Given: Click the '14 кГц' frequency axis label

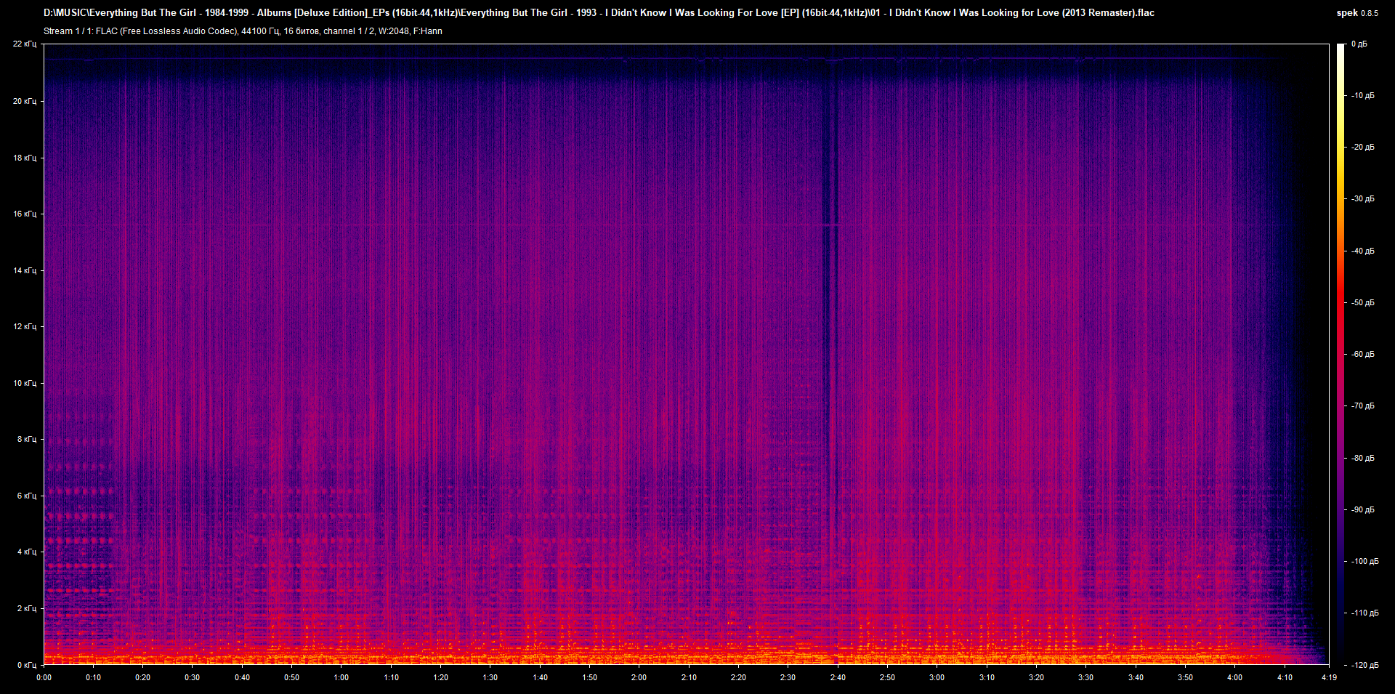Looking at the screenshot, I should click(x=25, y=270).
